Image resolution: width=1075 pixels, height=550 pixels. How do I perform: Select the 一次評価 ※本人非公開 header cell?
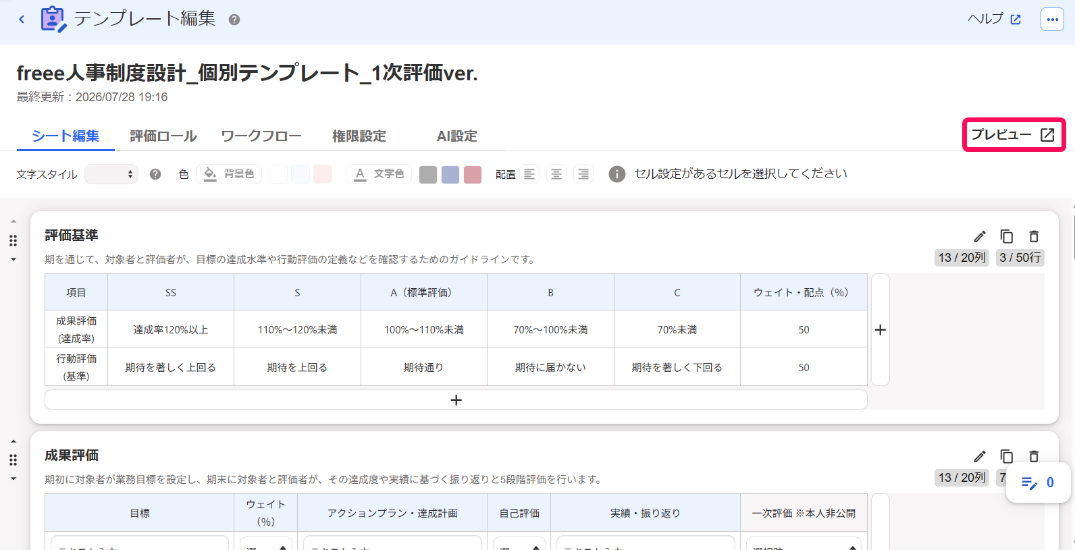[x=804, y=513]
